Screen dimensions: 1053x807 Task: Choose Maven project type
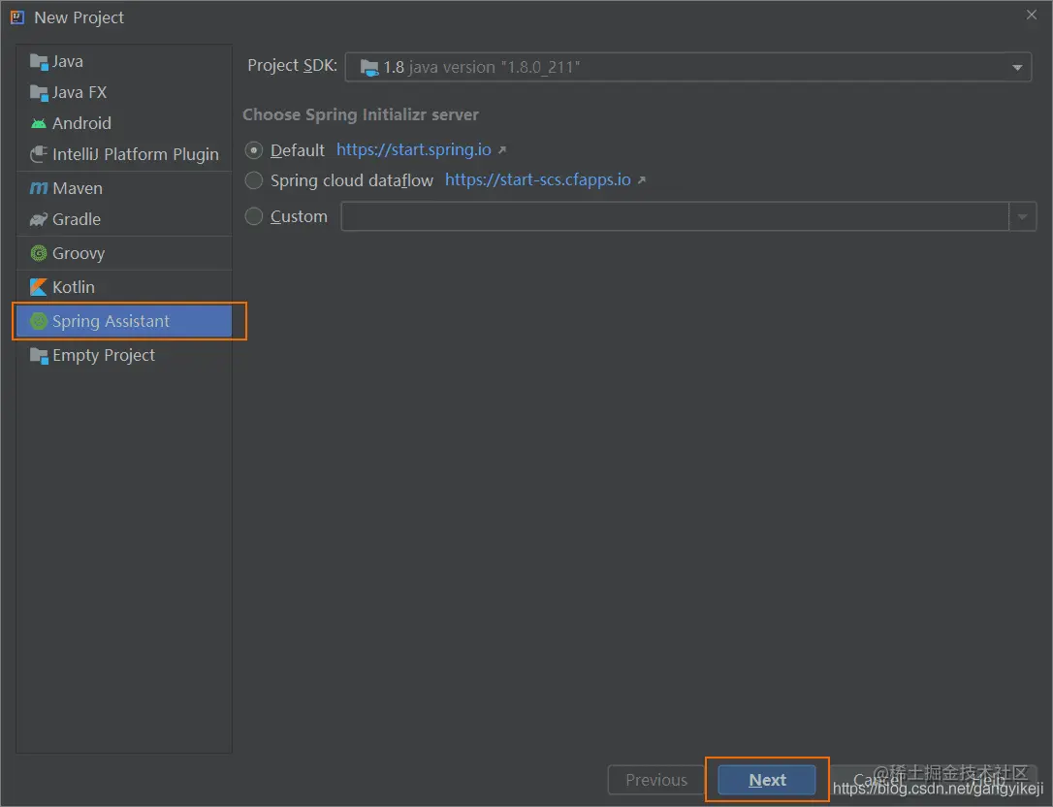pyautogui.click(x=124, y=189)
